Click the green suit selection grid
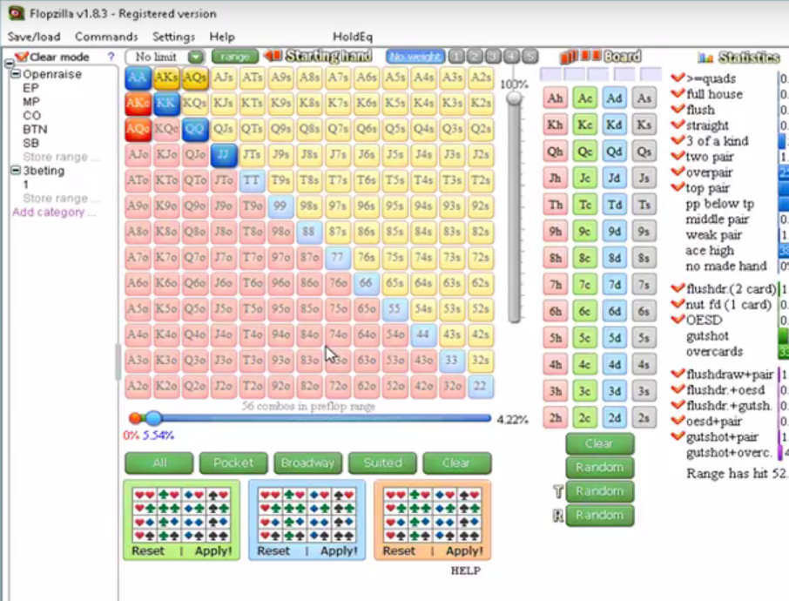789x601 pixels. (181, 515)
